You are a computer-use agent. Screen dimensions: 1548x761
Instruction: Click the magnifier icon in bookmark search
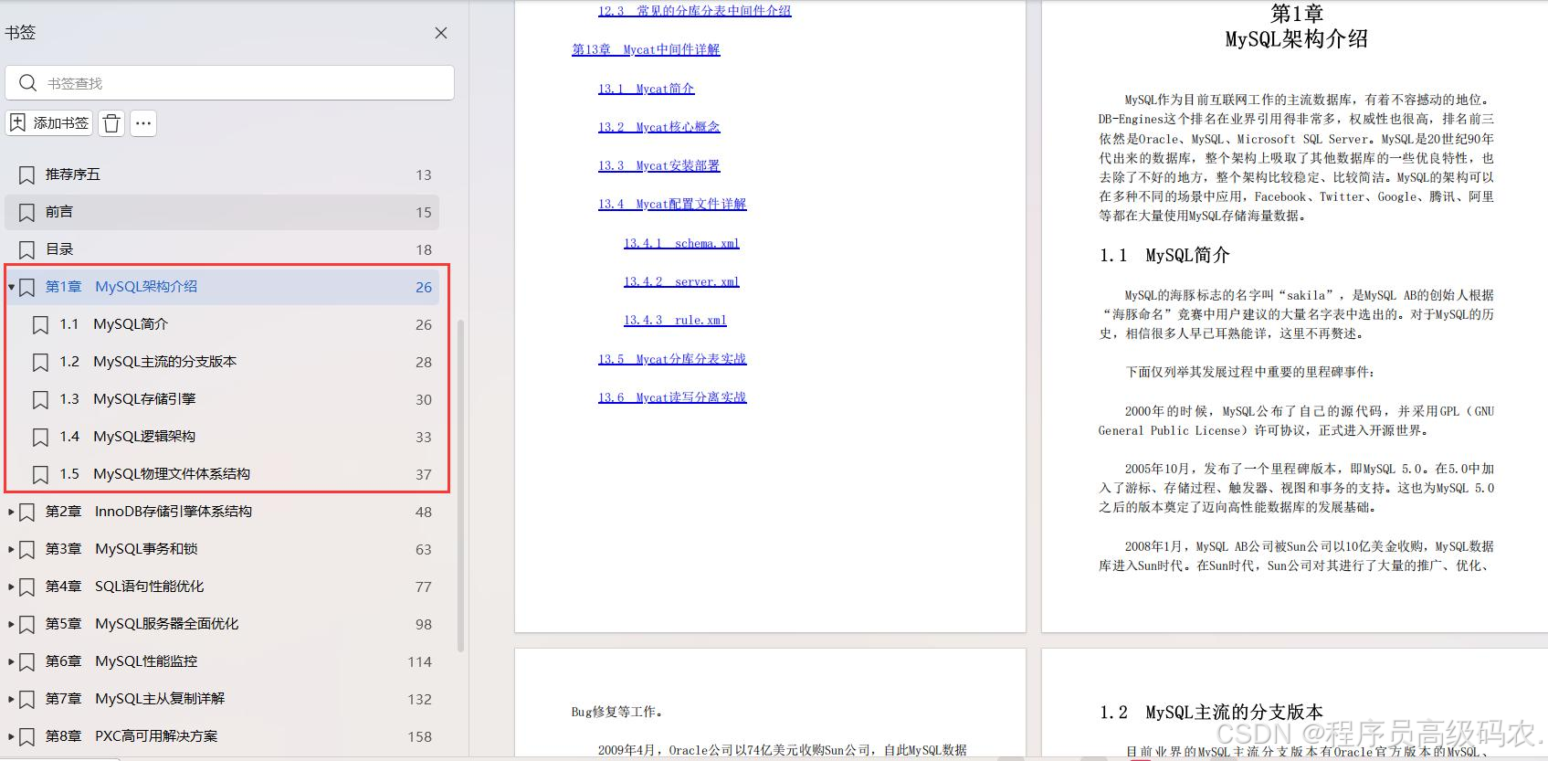[27, 83]
